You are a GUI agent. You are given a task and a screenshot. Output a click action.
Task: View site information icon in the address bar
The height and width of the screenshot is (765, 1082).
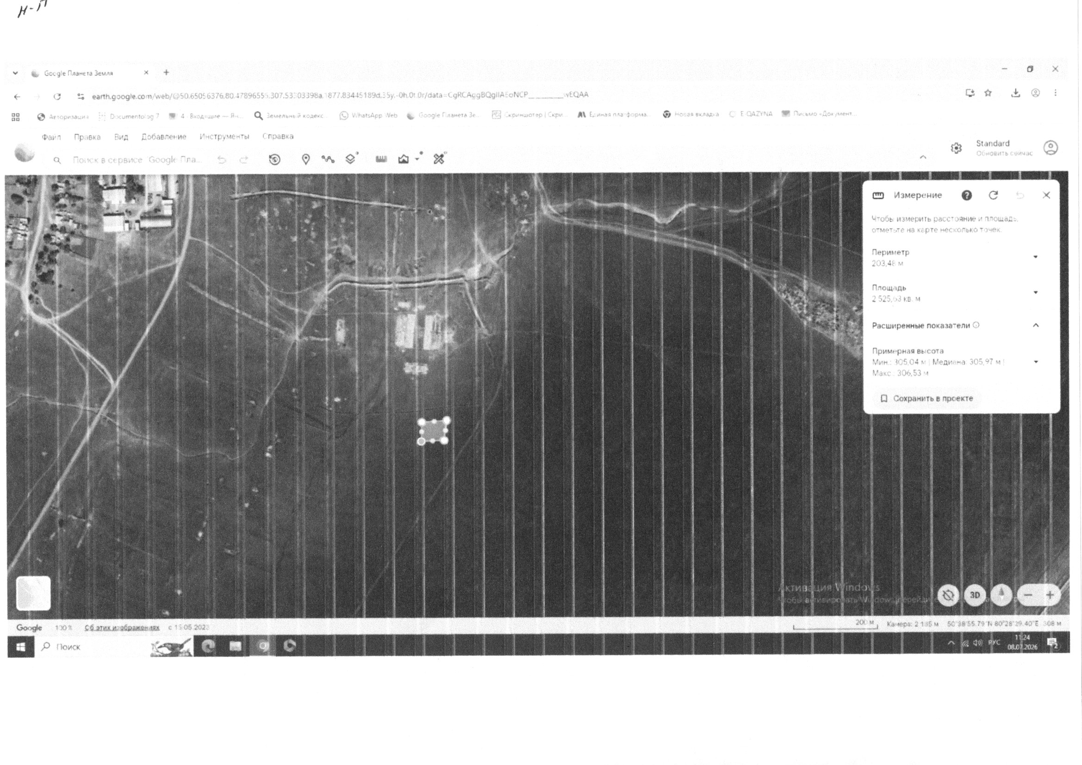[81, 97]
